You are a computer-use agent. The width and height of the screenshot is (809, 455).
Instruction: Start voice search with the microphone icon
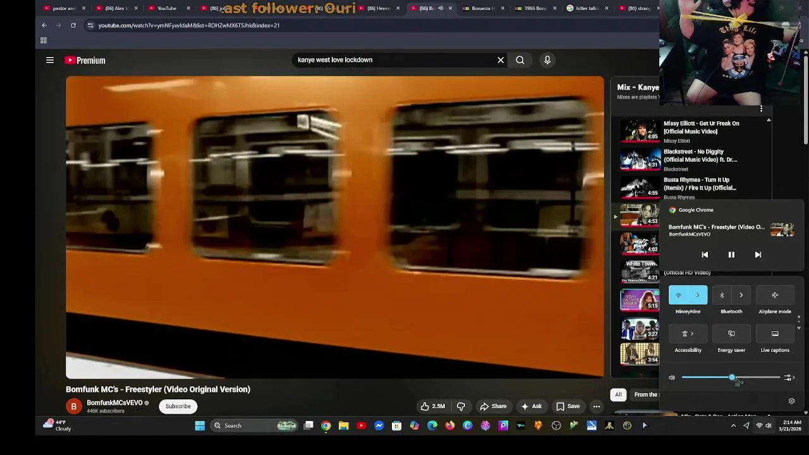pyautogui.click(x=547, y=60)
